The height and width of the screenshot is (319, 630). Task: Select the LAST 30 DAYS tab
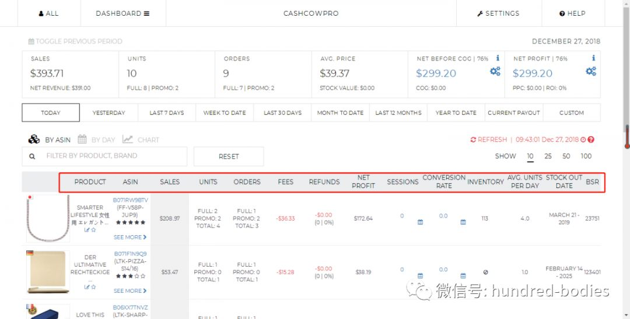(282, 112)
